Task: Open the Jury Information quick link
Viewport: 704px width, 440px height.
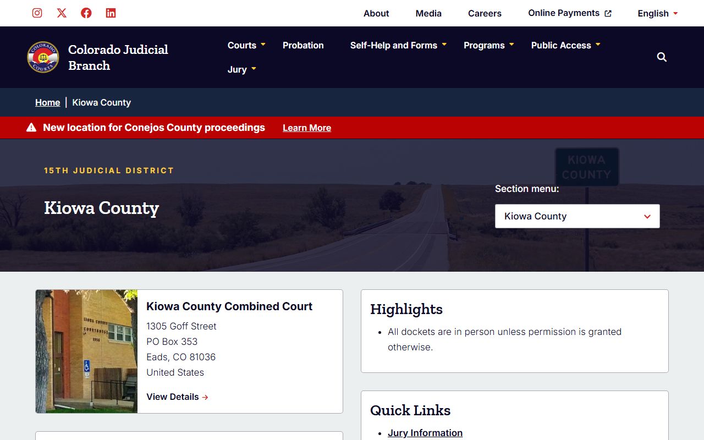Action: pyautogui.click(x=425, y=433)
